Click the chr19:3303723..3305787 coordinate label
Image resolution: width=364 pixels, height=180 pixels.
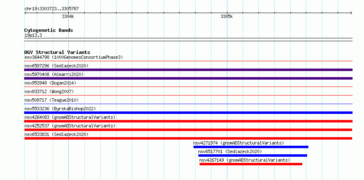coord(52,9)
